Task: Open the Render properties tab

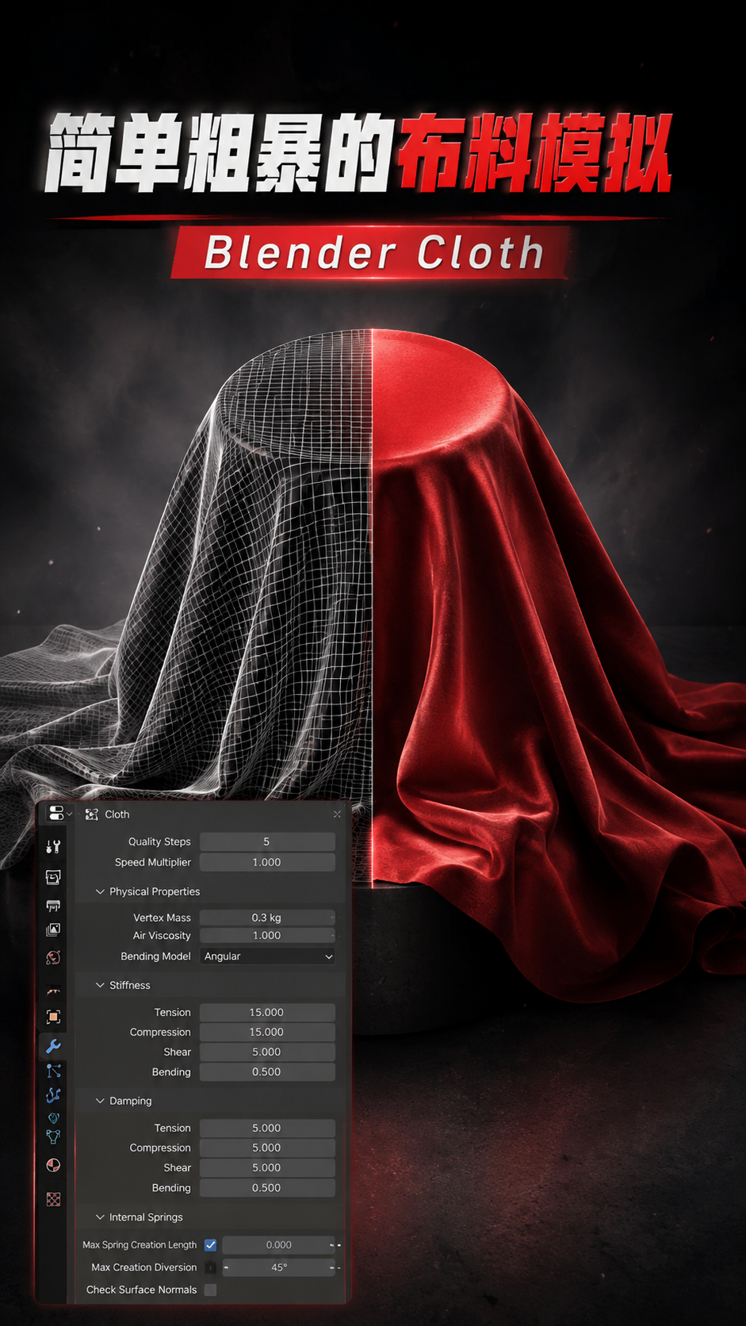Action: tap(53, 877)
